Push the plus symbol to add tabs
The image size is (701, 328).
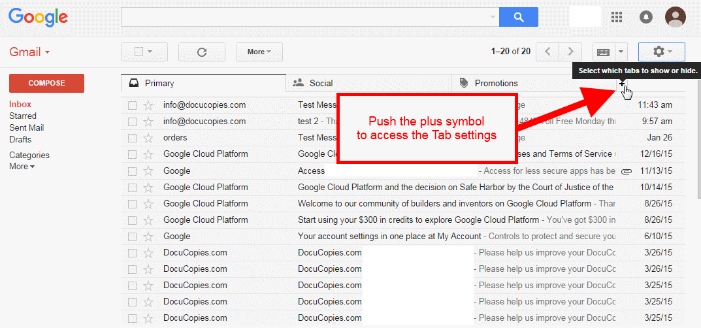622,84
